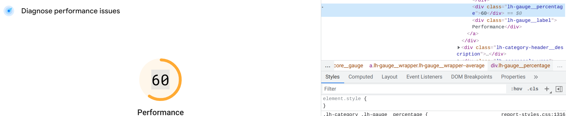Viewport: 566px width, 116px height.
Task: Toggle the :hov element state panel
Action: [x=516, y=89]
